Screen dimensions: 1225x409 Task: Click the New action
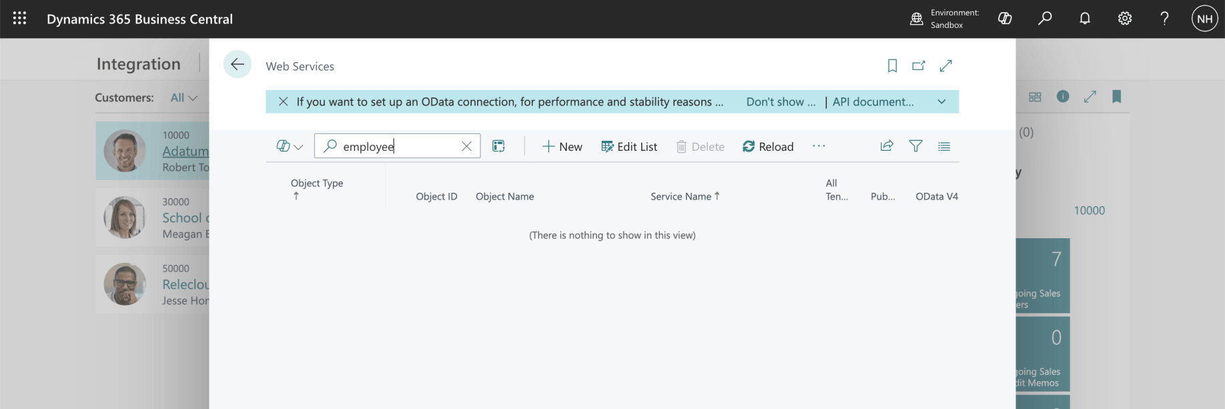pos(562,146)
